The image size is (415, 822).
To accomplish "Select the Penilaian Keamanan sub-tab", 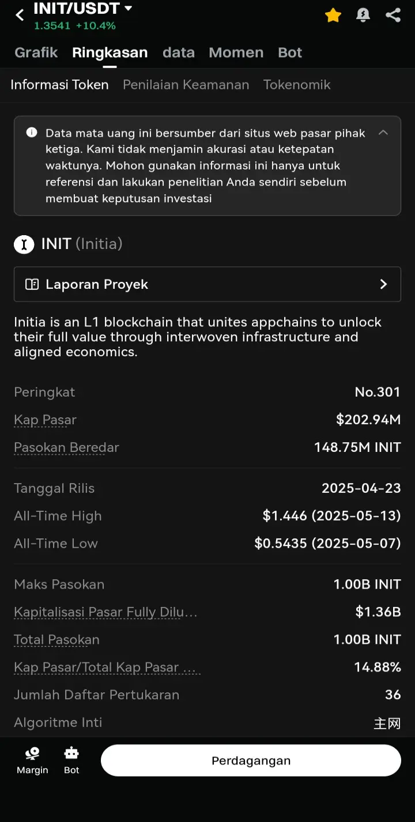I will point(186,85).
